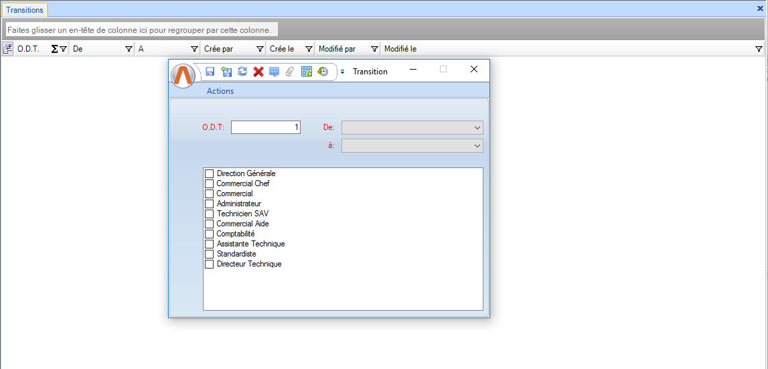Click the Modifié par column header
Viewport: 768px width, 369px height.
click(337, 49)
